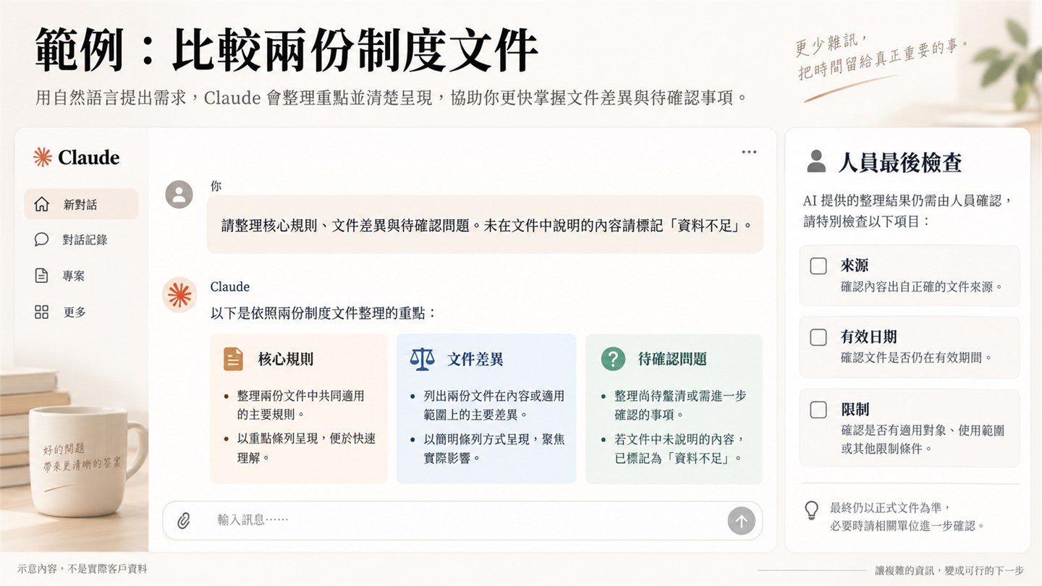The height and width of the screenshot is (586, 1042).
Task: Click the Claude avatar icon in chat reply
Action: click(x=179, y=294)
